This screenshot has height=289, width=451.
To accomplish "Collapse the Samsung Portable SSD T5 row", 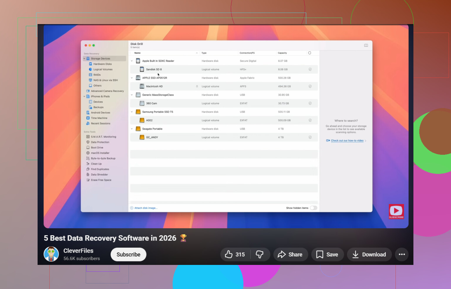I will 132,112.
